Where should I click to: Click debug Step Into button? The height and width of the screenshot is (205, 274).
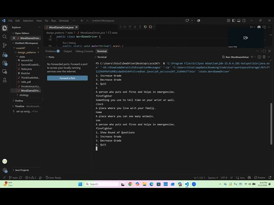pyautogui.click(x=135, y=27)
